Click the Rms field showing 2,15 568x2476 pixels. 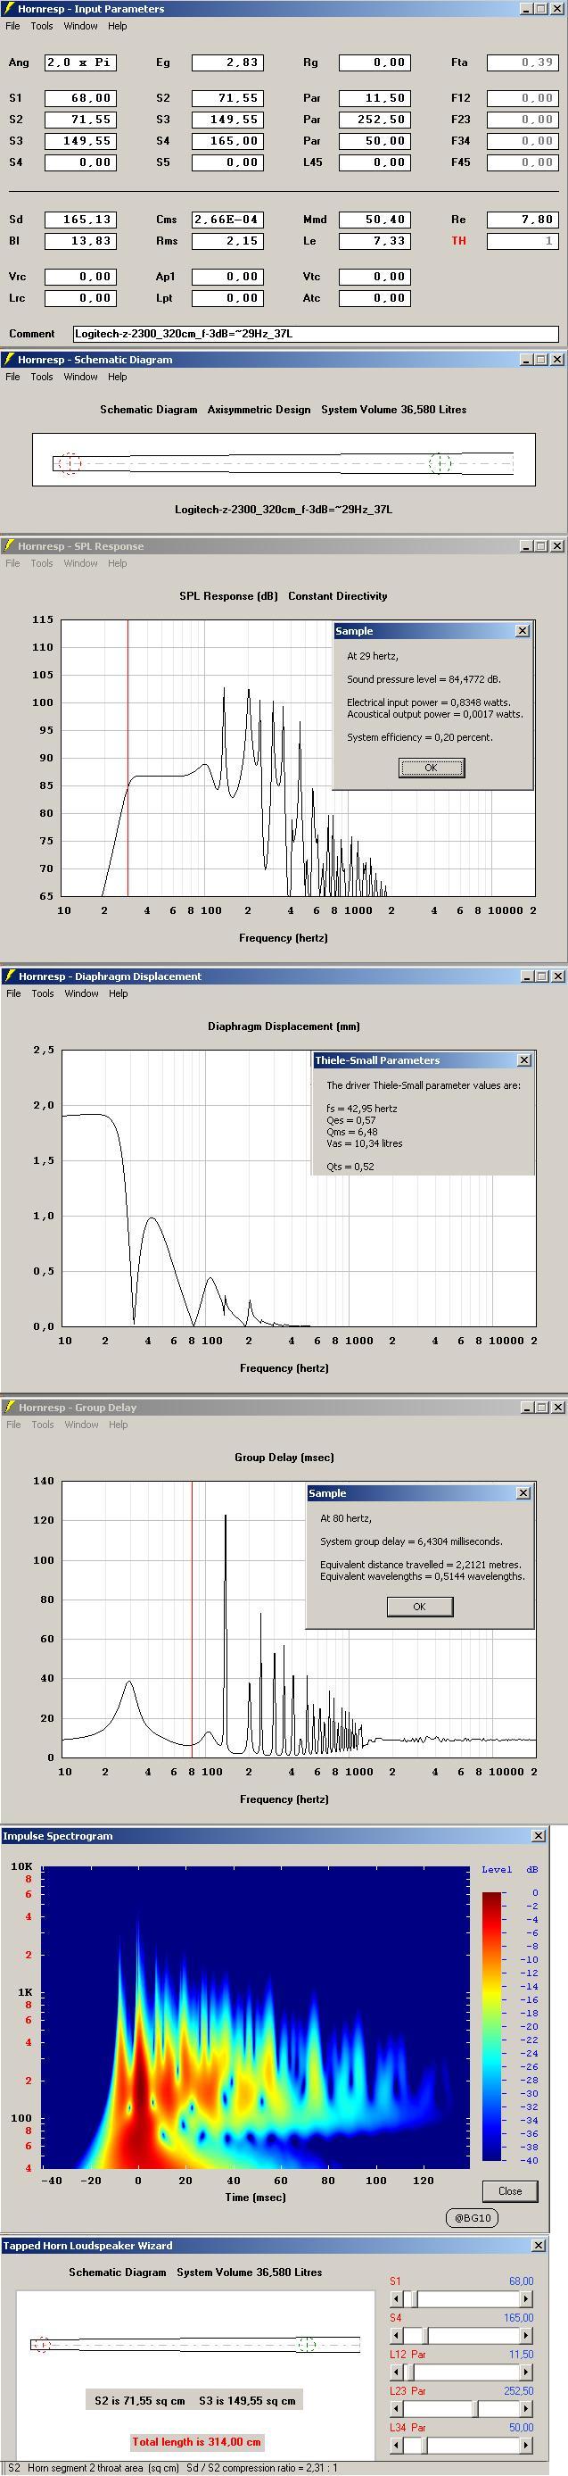click(x=227, y=240)
